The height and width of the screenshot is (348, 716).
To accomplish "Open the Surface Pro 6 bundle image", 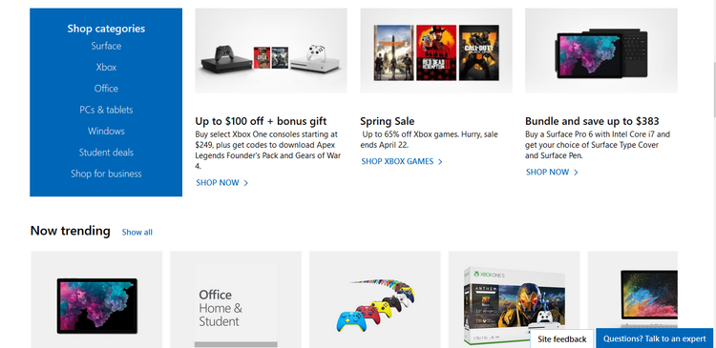I will tap(600, 51).
